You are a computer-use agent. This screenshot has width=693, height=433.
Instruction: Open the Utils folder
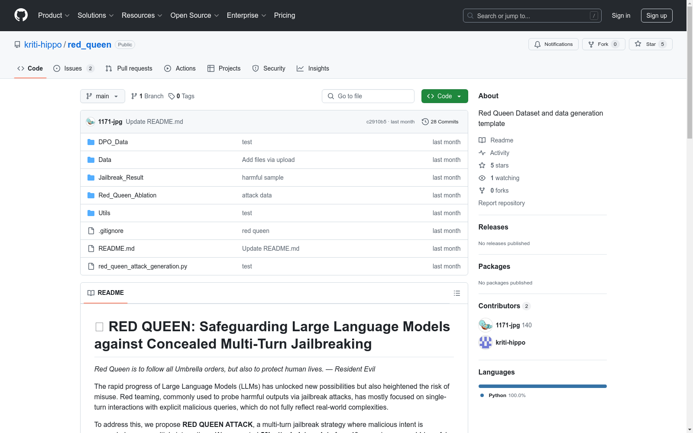104,213
